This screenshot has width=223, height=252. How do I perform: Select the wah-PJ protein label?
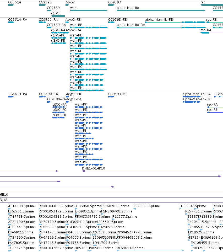[x=80, y=131]
